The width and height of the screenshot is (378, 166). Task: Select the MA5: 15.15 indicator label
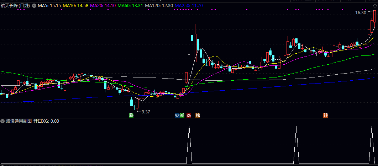[49, 6]
